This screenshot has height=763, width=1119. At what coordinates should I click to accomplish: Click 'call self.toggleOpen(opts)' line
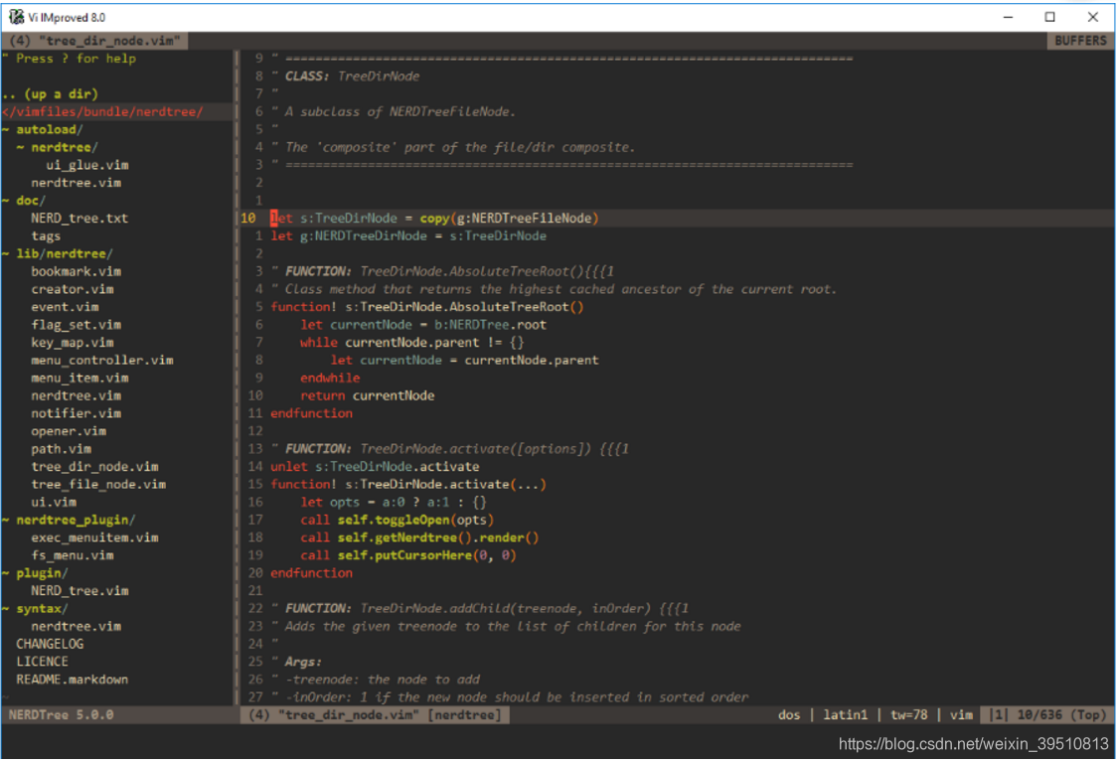[397, 520]
